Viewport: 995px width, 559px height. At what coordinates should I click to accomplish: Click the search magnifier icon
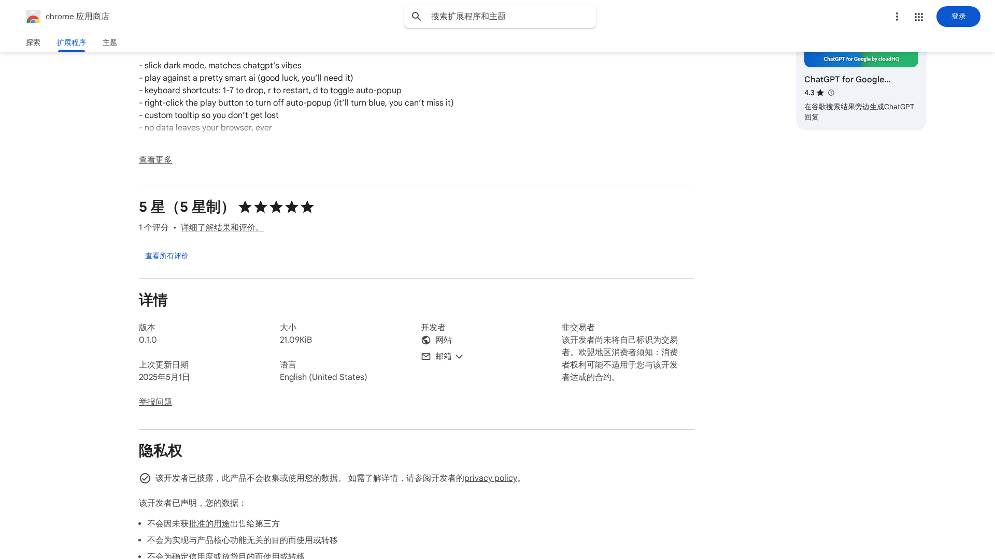point(417,17)
